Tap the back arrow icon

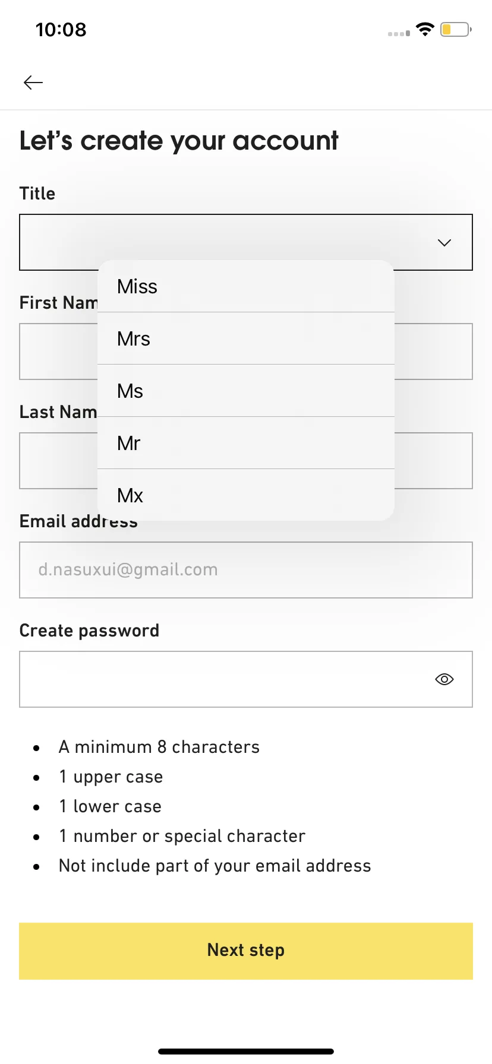click(x=33, y=83)
